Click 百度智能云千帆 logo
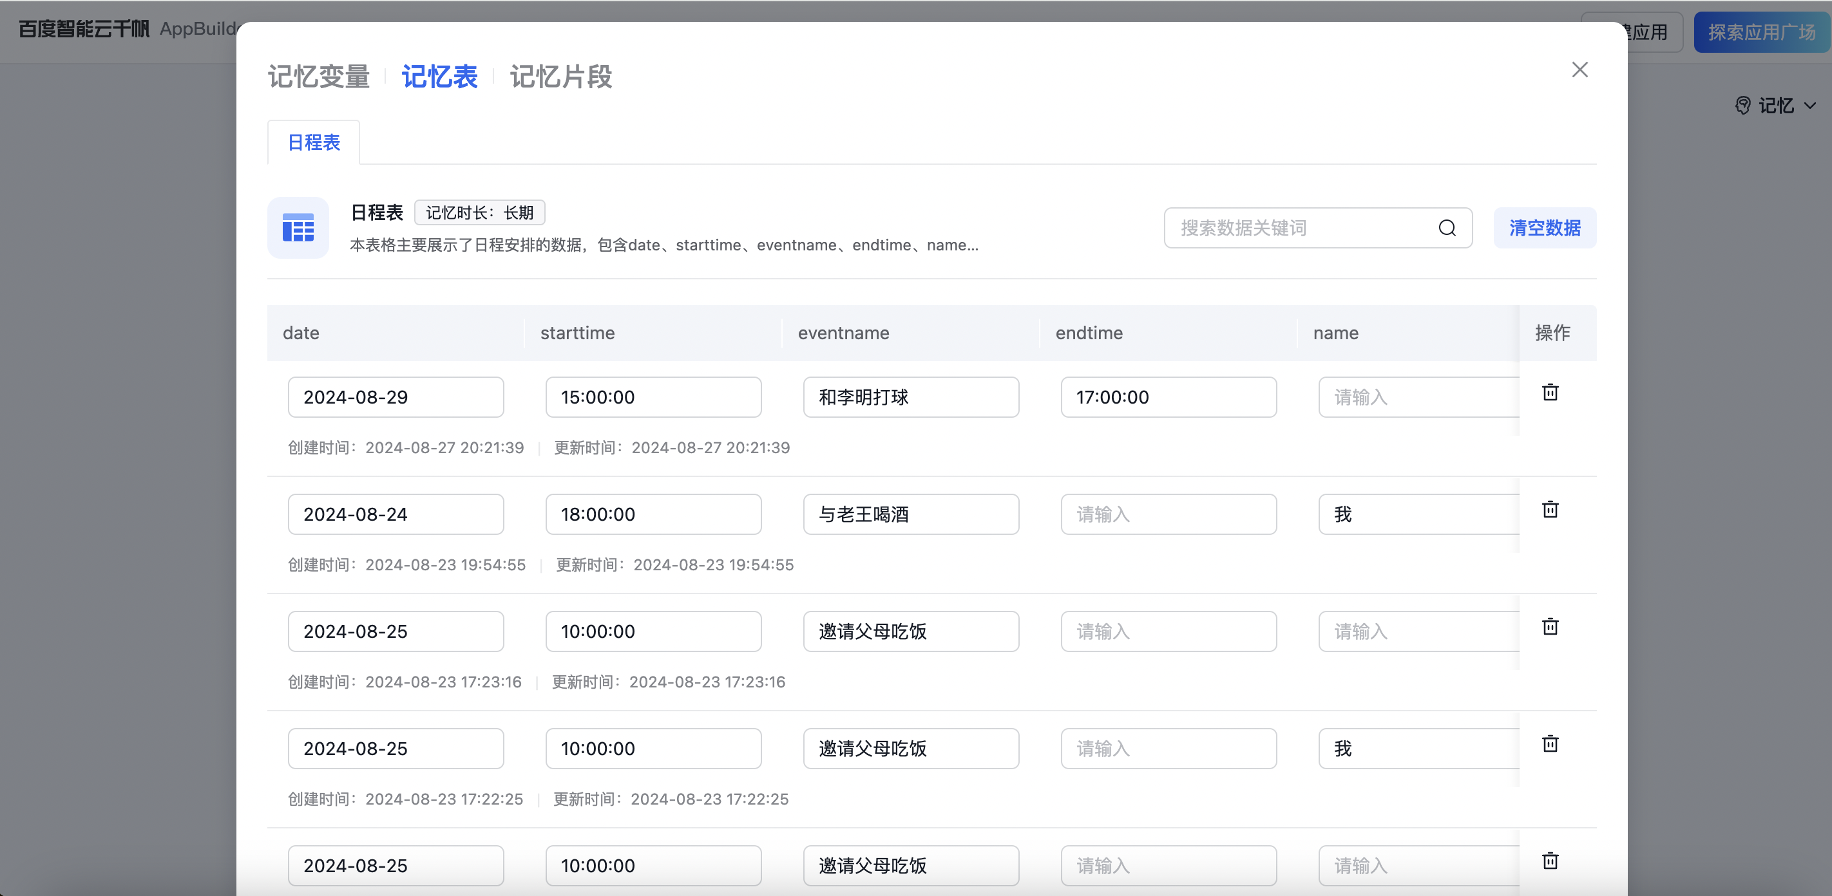 point(84,28)
